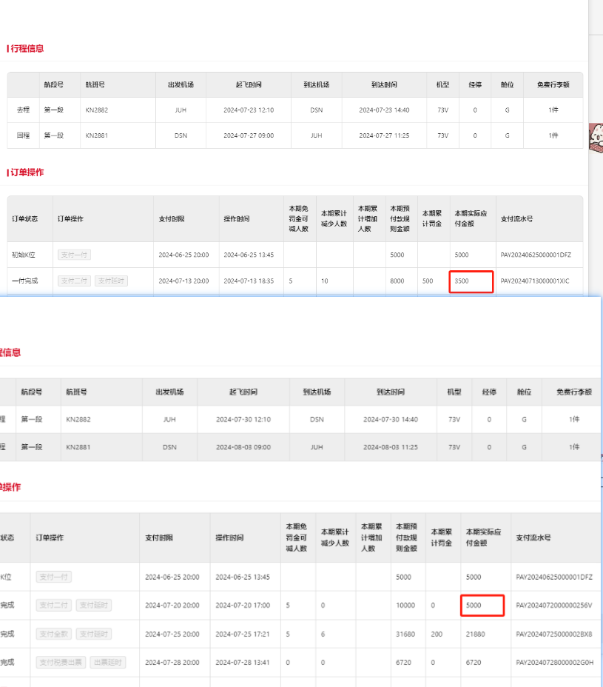
Task: Click payment serial PAY20240713000001XIC
Action: pyautogui.click(x=536, y=281)
